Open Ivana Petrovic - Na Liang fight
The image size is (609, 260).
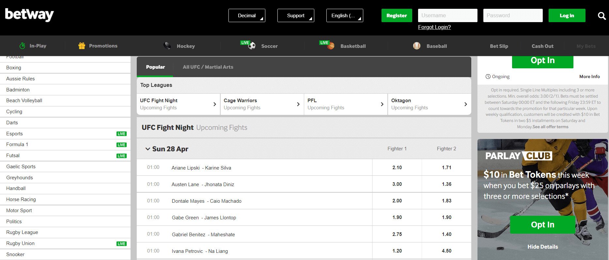[x=200, y=251]
